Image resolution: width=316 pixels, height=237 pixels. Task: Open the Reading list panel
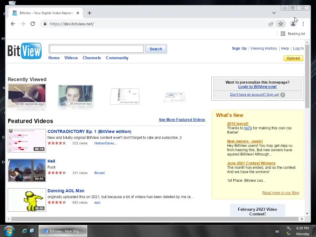tap(293, 34)
